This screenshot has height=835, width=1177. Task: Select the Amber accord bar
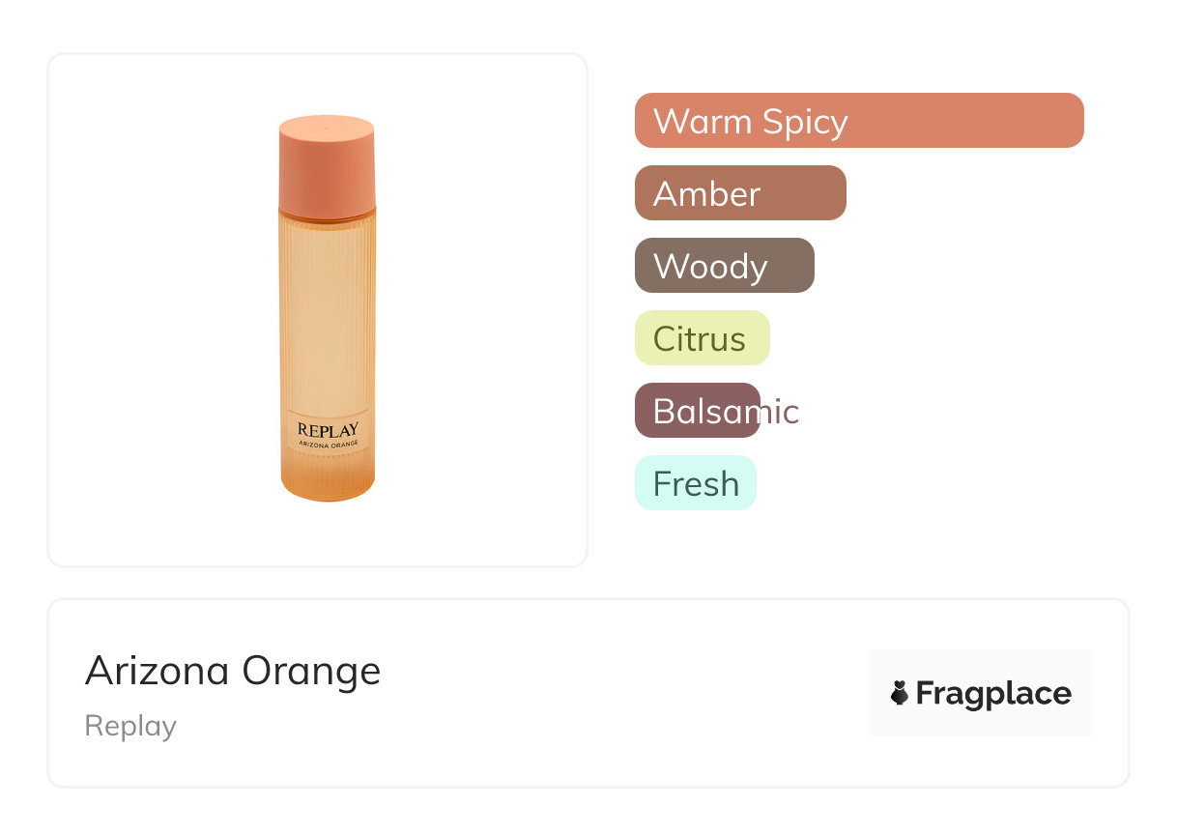click(x=740, y=193)
